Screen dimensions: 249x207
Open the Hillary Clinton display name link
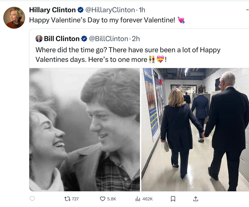click(x=52, y=10)
